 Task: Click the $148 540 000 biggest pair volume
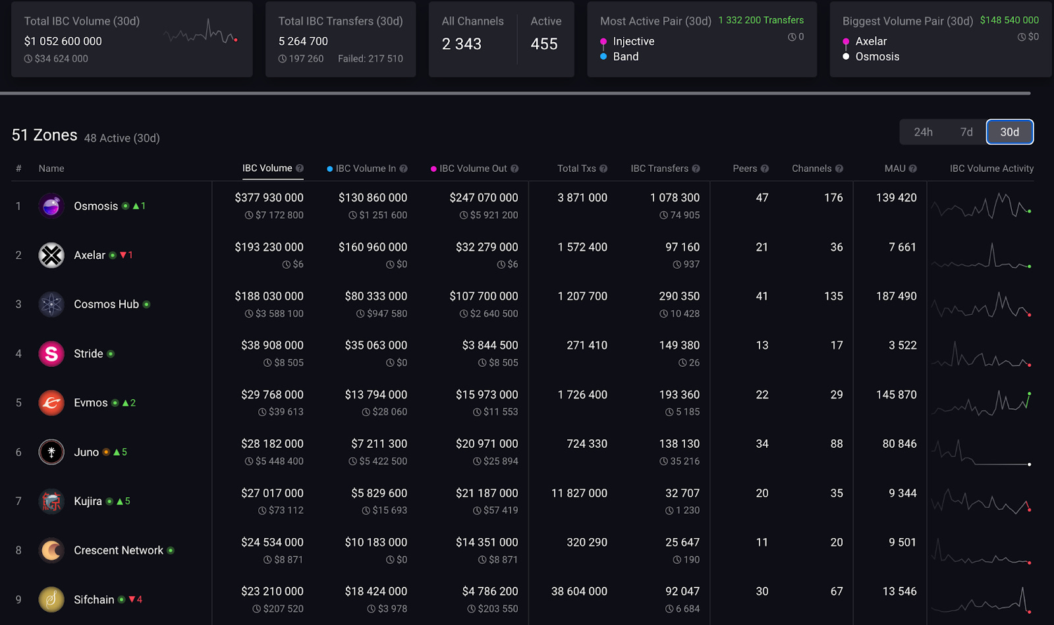coord(1009,20)
